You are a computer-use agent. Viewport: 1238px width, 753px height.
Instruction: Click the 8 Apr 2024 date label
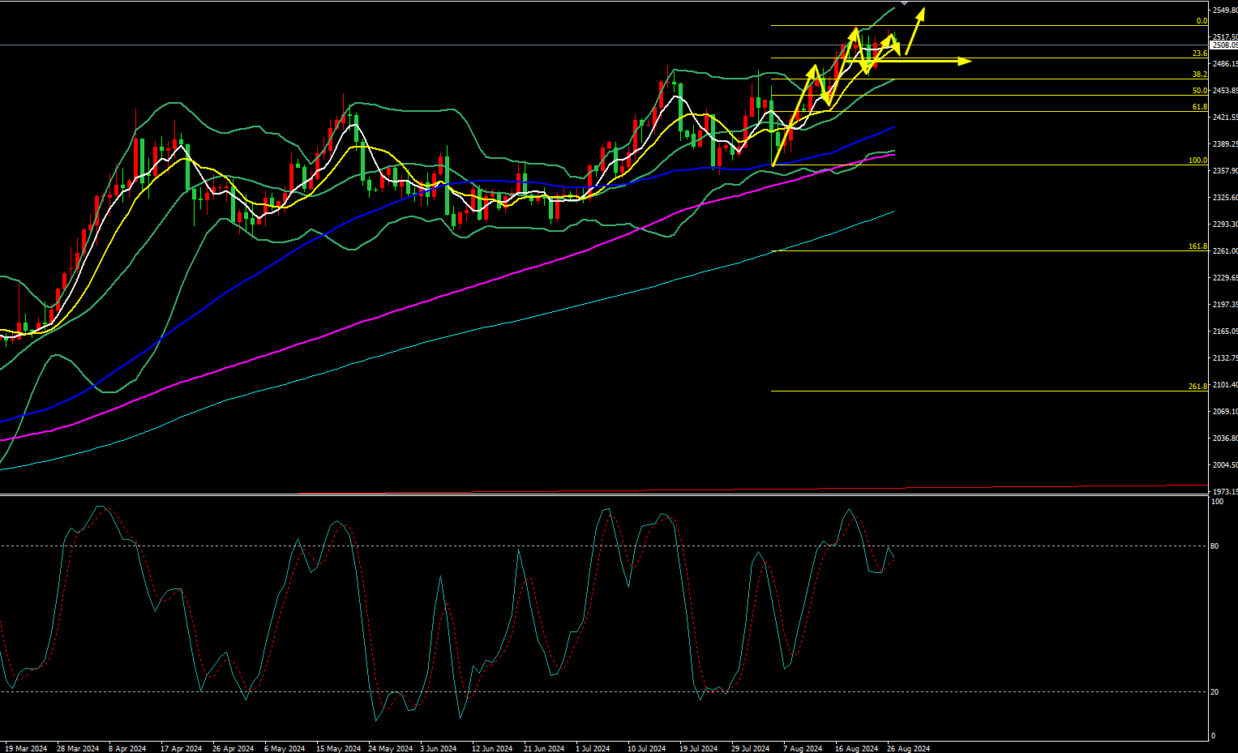[x=127, y=749]
